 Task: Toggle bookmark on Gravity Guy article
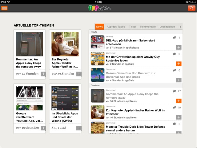pyautogui.click(x=179, y=64)
